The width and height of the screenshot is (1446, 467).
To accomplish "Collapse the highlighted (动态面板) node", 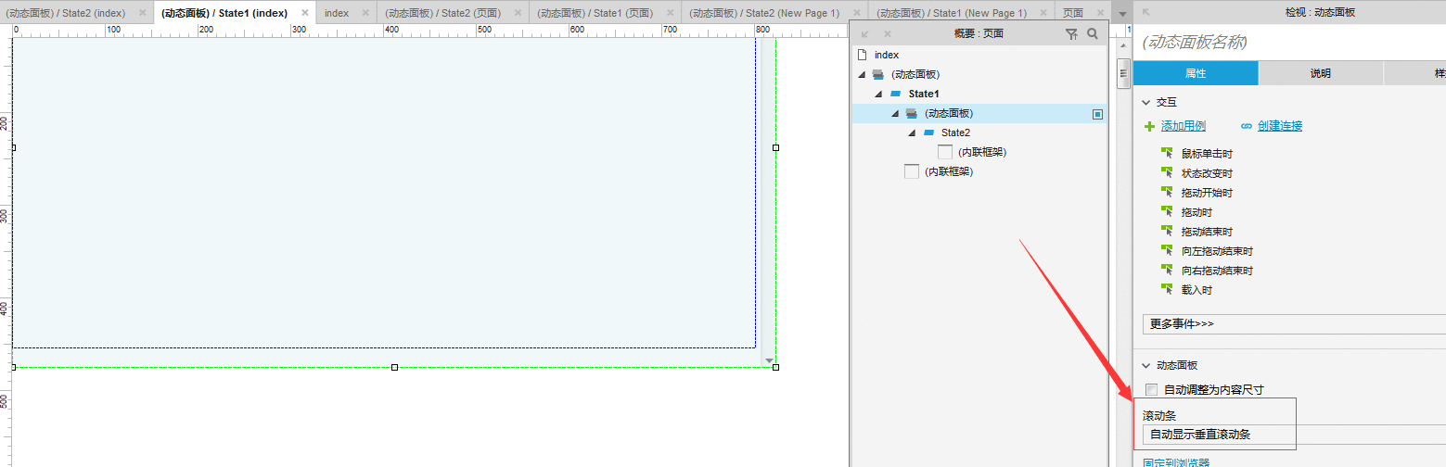I will [x=894, y=113].
